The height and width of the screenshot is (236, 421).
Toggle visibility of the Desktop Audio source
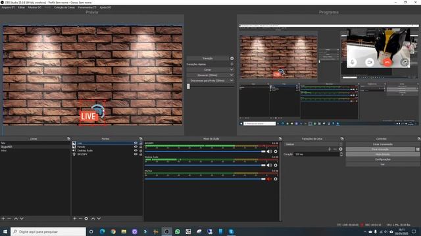point(136,150)
